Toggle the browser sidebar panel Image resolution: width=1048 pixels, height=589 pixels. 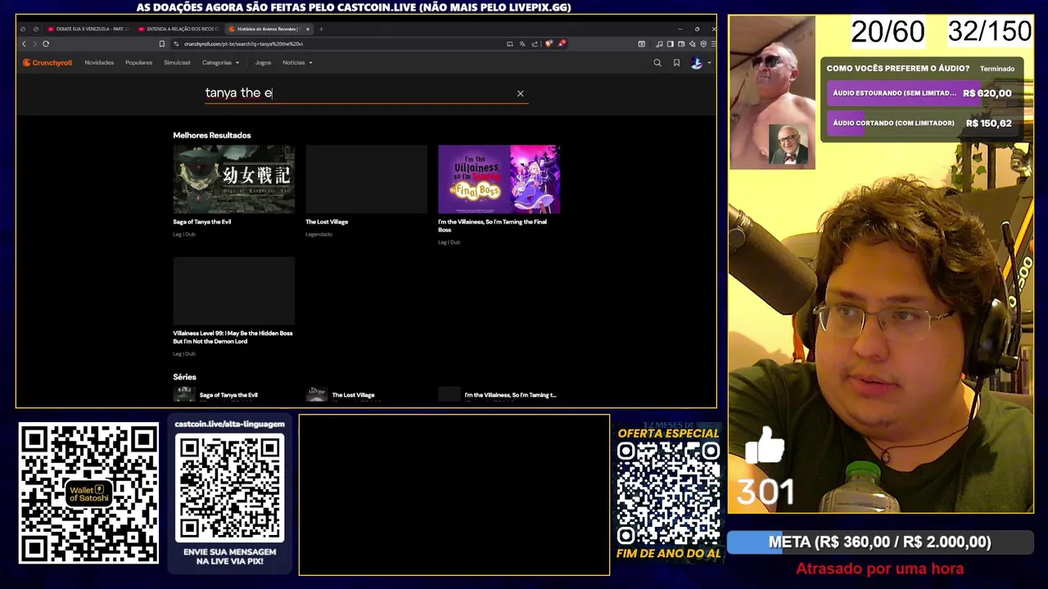click(x=671, y=43)
